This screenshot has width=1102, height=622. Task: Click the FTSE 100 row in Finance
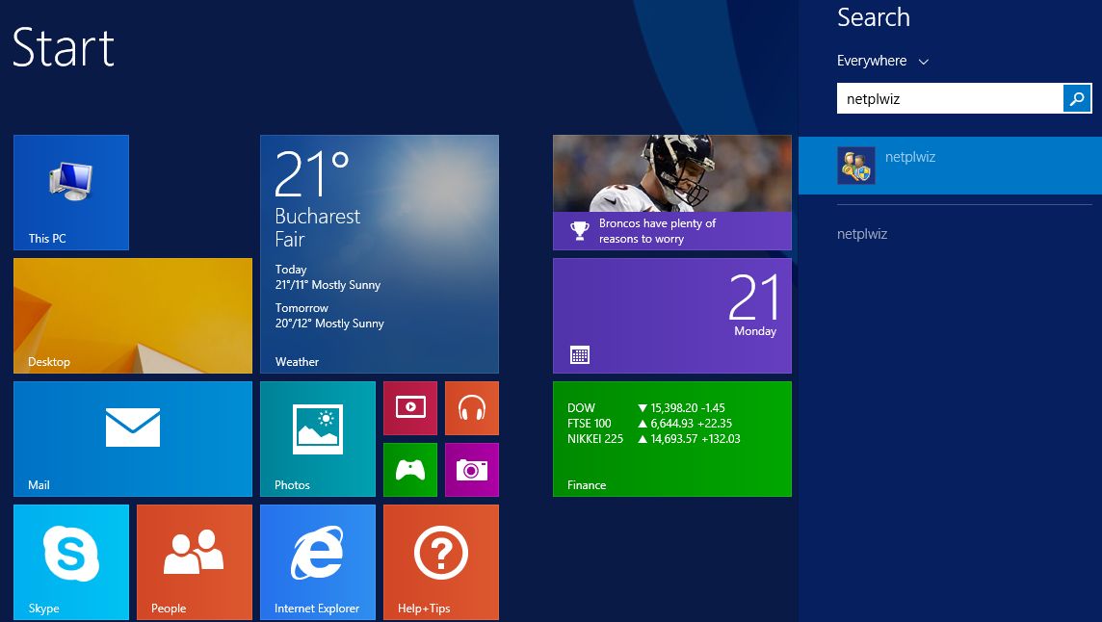(649, 423)
